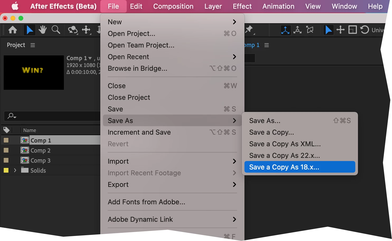The image size is (392, 241).
Task: Select the Selection arrow tool
Action: pos(29,30)
